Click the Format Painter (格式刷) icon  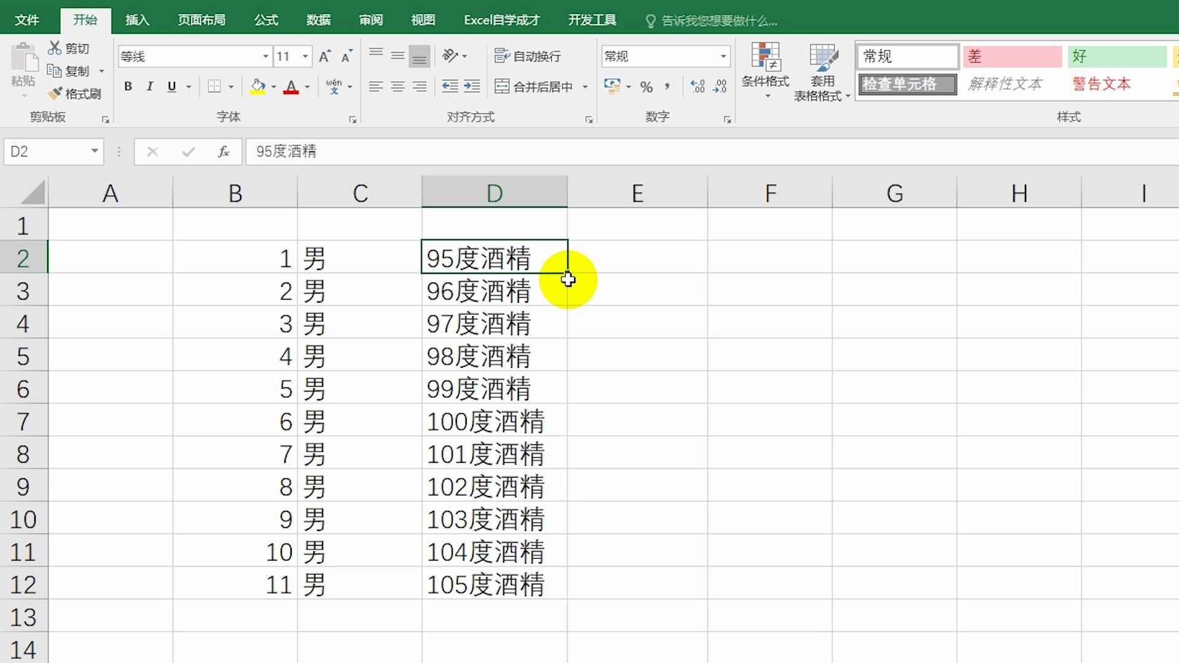(56, 93)
